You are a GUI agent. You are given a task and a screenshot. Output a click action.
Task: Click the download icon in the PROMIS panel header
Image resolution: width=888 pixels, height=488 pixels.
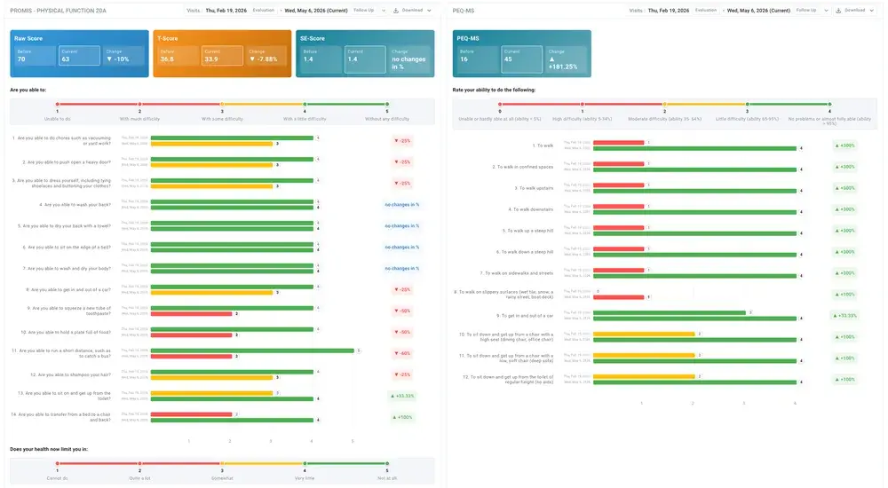coord(396,10)
